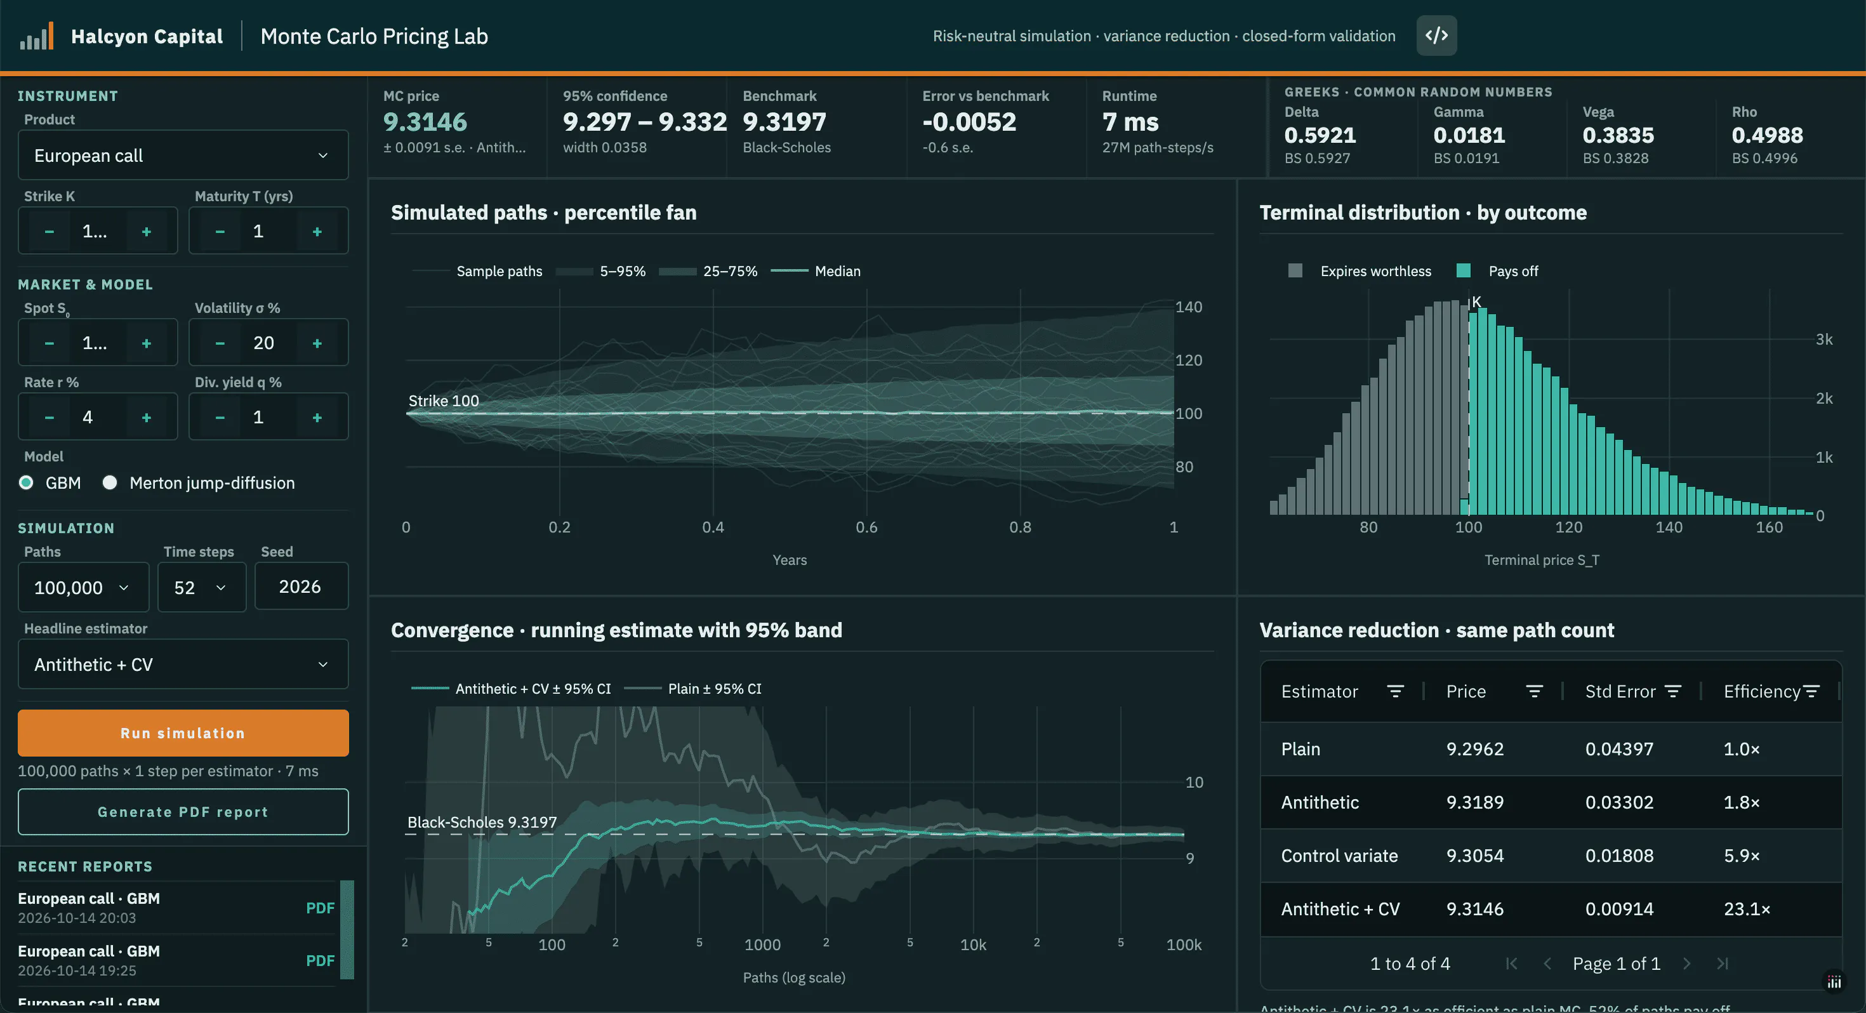
Task: Lower Volatility σ % with minus
Action: (220, 343)
